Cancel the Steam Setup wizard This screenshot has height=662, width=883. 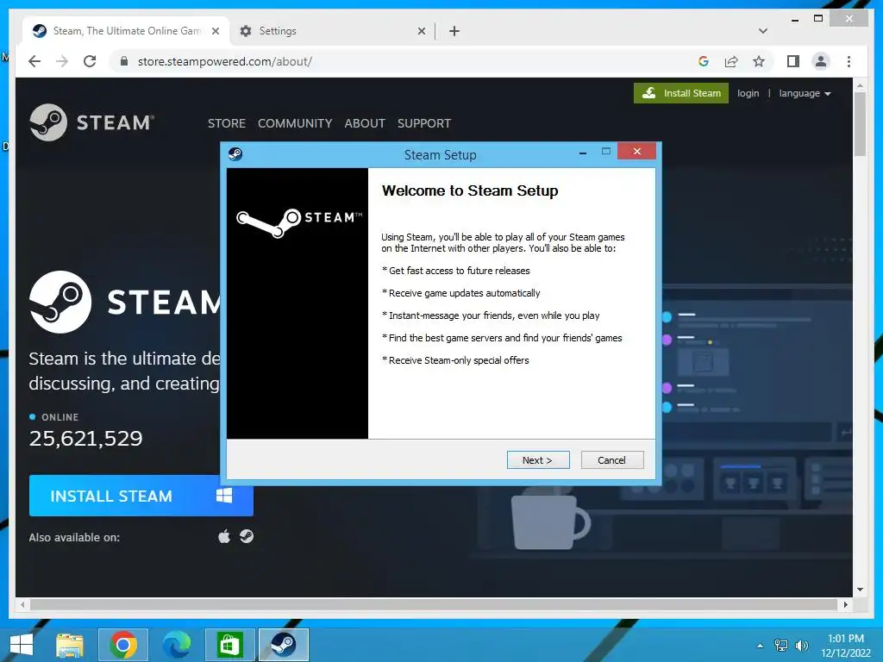(611, 460)
